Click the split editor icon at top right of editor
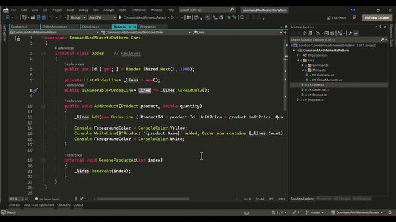Viewport: 396px width, 222px height. click(285, 32)
